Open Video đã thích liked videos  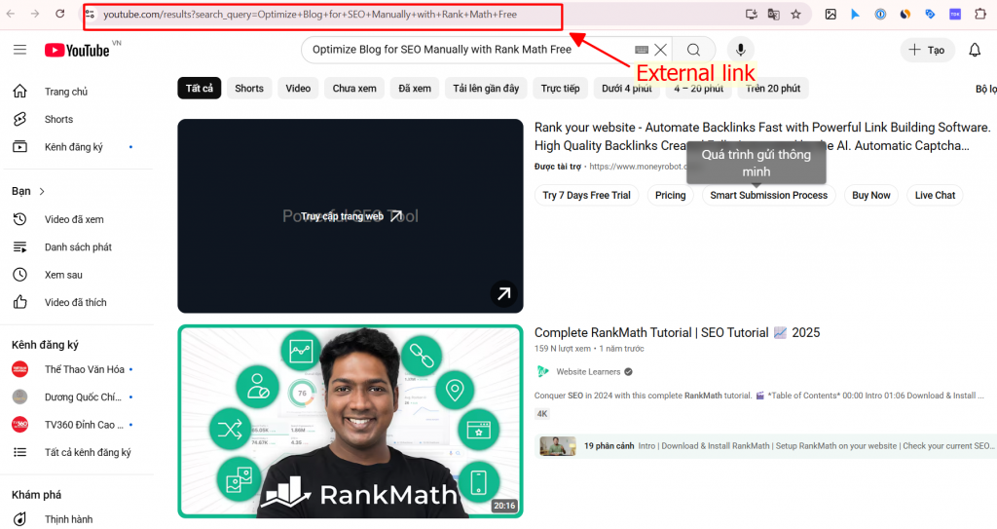click(x=78, y=302)
